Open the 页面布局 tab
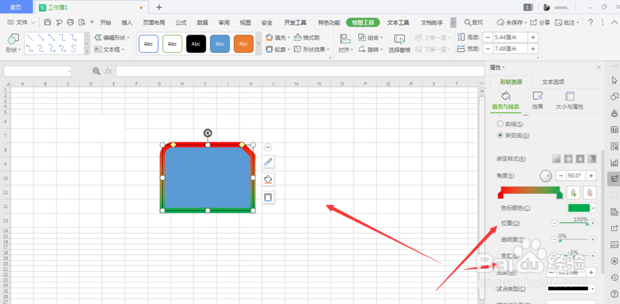The width and height of the screenshot is (620, 304). click(154, 22)
